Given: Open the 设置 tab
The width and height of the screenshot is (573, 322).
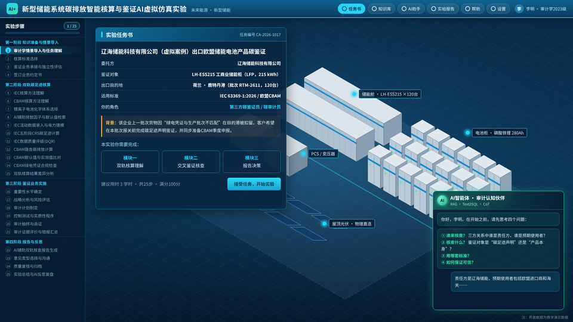Looking at the screenshot, I should tap(498, 9).
